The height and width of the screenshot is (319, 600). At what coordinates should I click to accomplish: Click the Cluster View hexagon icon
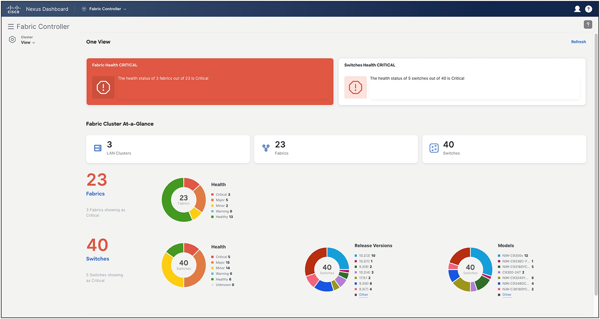pos(12,40)
